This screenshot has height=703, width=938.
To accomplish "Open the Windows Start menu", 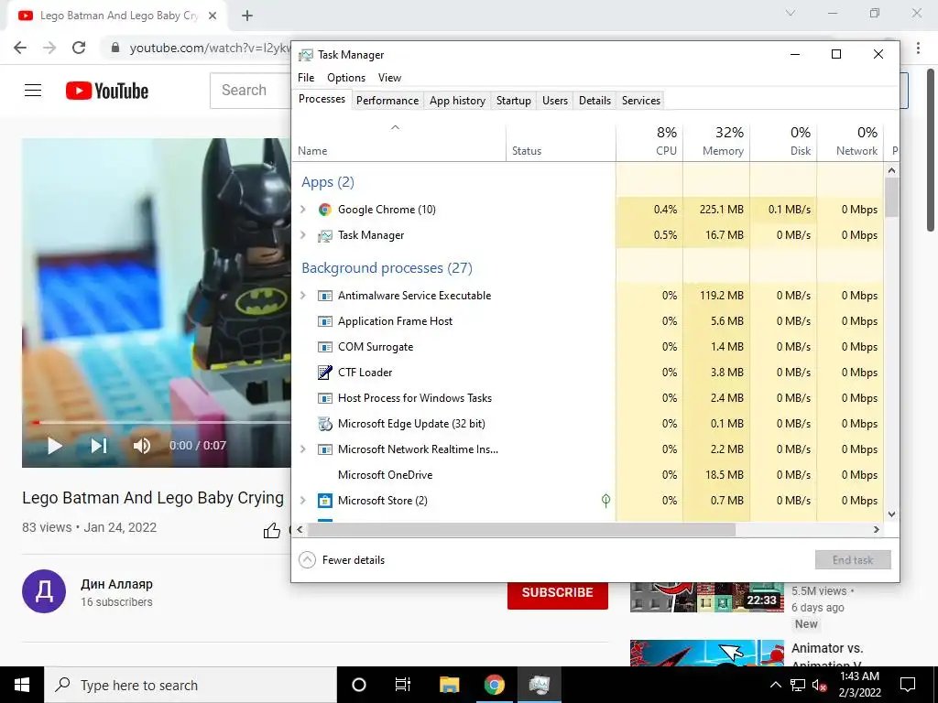I will (22, 685).
